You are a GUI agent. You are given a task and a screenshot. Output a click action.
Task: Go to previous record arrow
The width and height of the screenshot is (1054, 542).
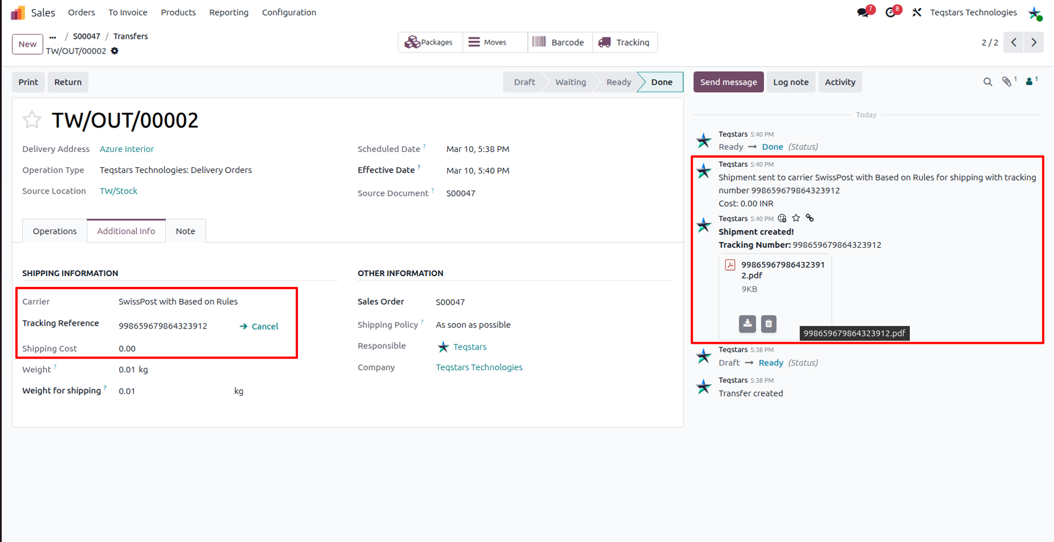(1014, 42)
